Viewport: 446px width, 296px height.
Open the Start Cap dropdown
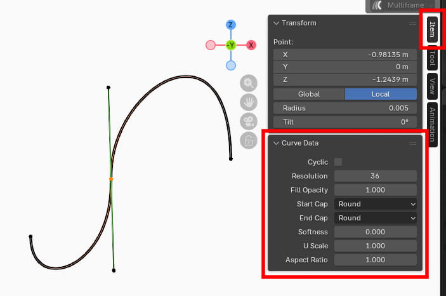[x=376, y=204]
